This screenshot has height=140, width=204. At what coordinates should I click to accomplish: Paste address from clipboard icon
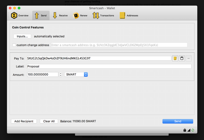pos(182,58)
